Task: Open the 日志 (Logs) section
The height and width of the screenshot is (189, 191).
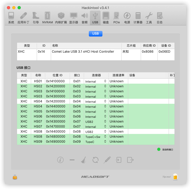Action: coord(160,18)
